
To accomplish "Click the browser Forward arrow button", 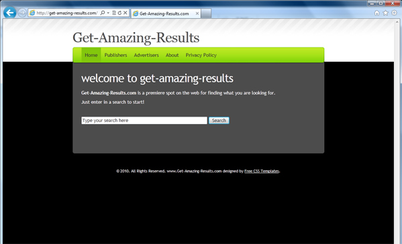I will pos(22,13).
